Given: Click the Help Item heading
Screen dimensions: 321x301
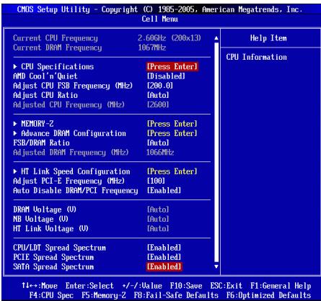Looking at the screenshot, I should [268, 38].
